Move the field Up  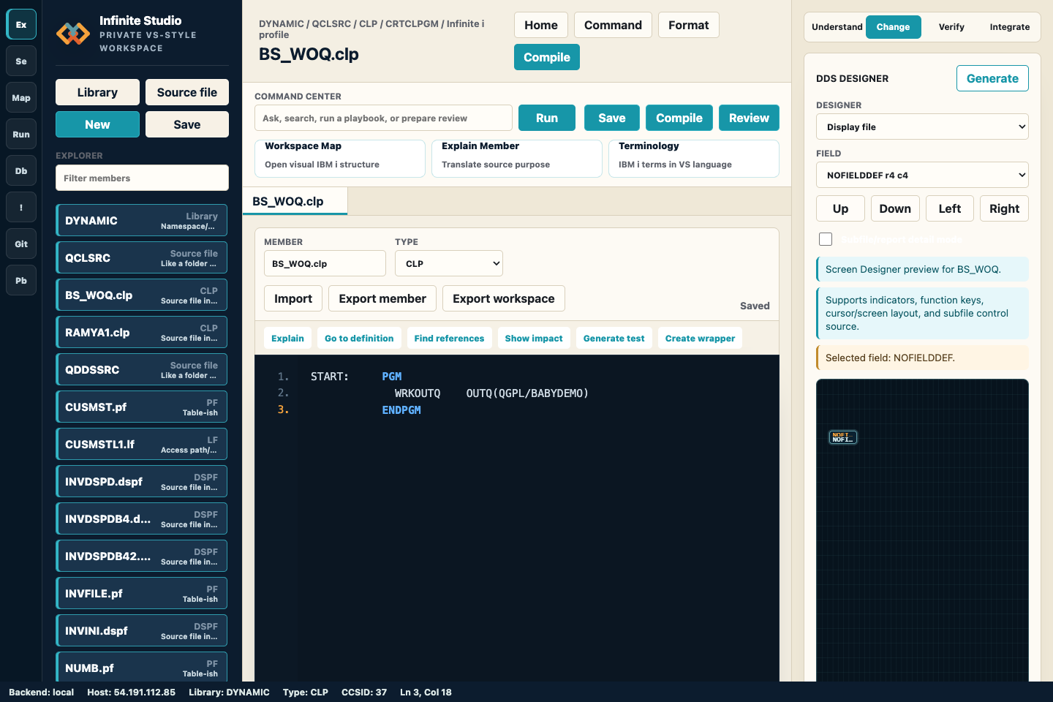pyautogui.click(x=841, y=208)
